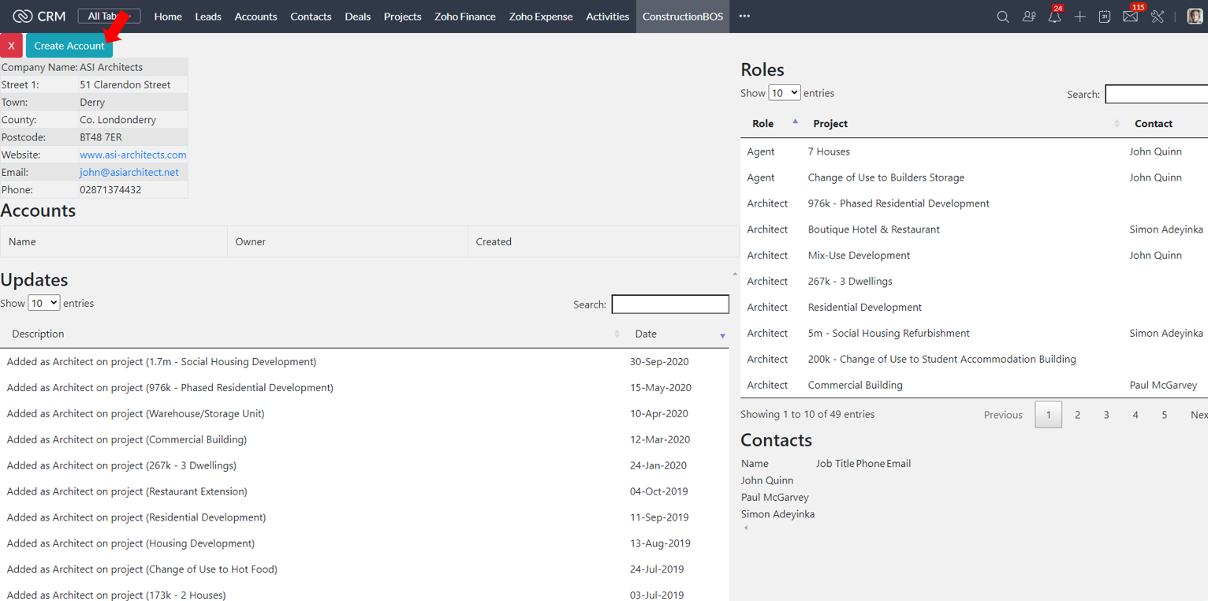Select the Warehouse/Storage Unit update row
1208x601 pixels.
[x=364, y=414]
